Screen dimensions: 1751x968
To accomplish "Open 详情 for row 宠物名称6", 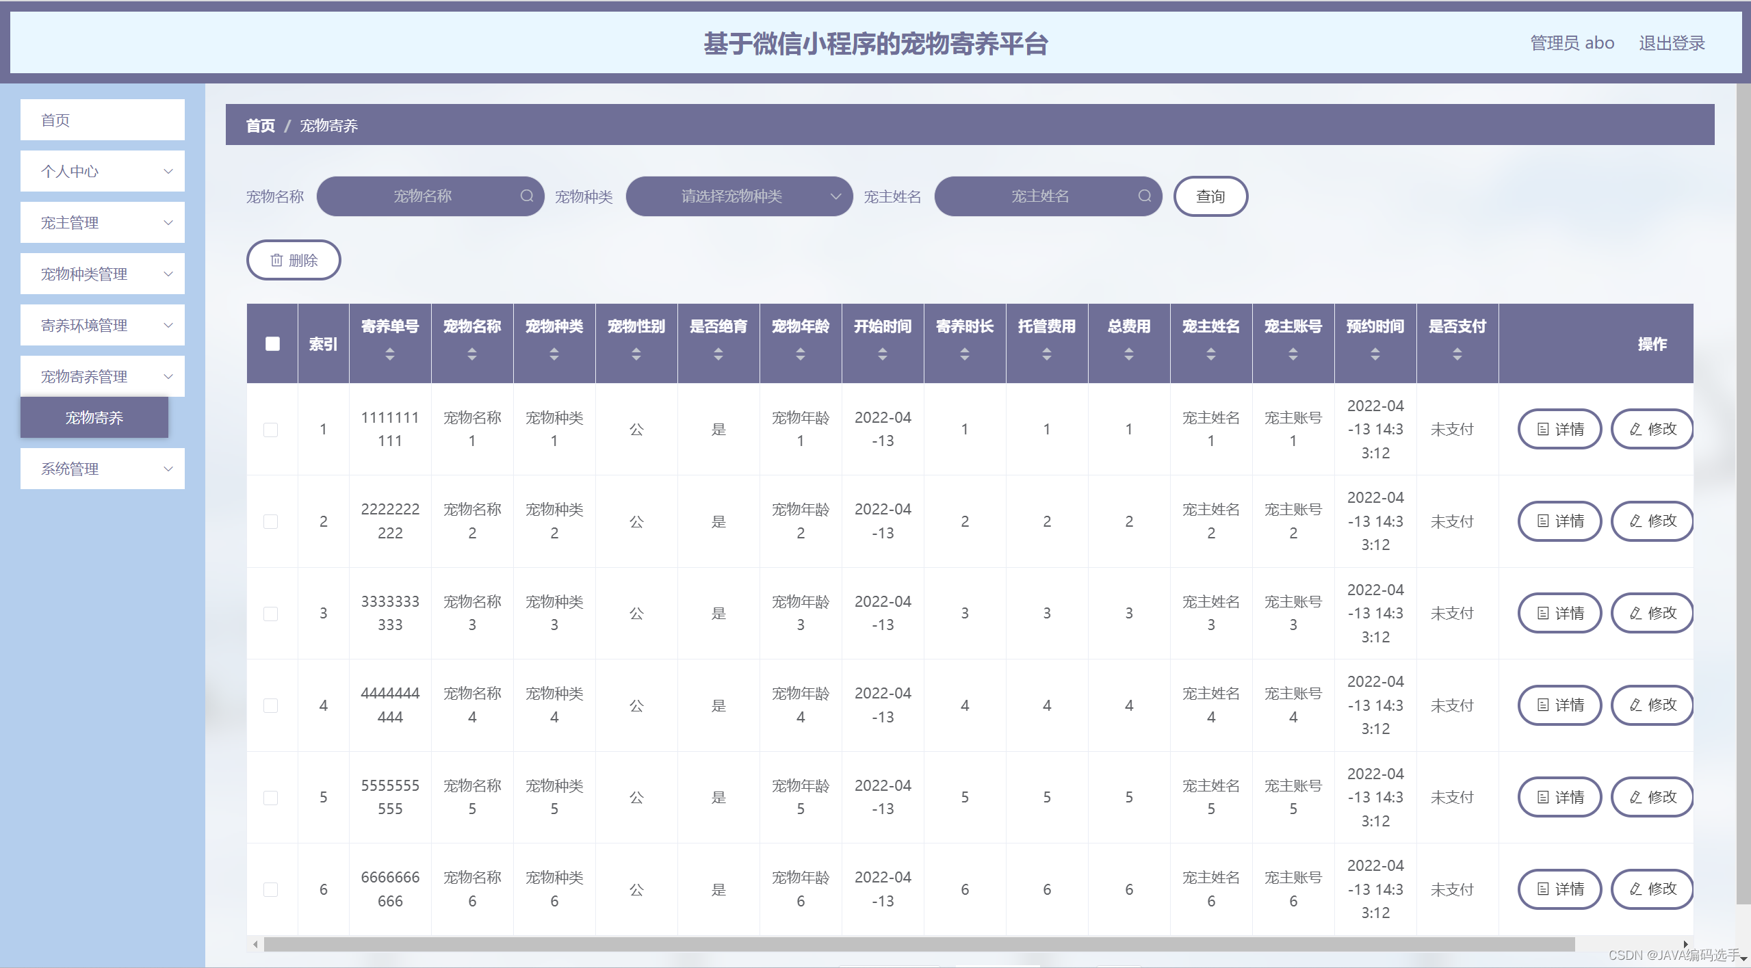I will [x=1560, y=889].
